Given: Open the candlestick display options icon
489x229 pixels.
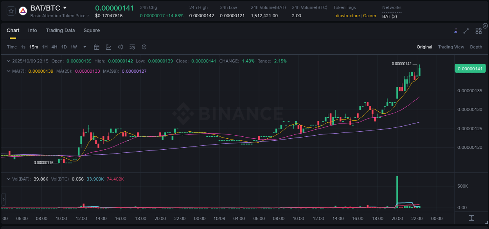Looking at the screenshot, I should tap(120, 47).
